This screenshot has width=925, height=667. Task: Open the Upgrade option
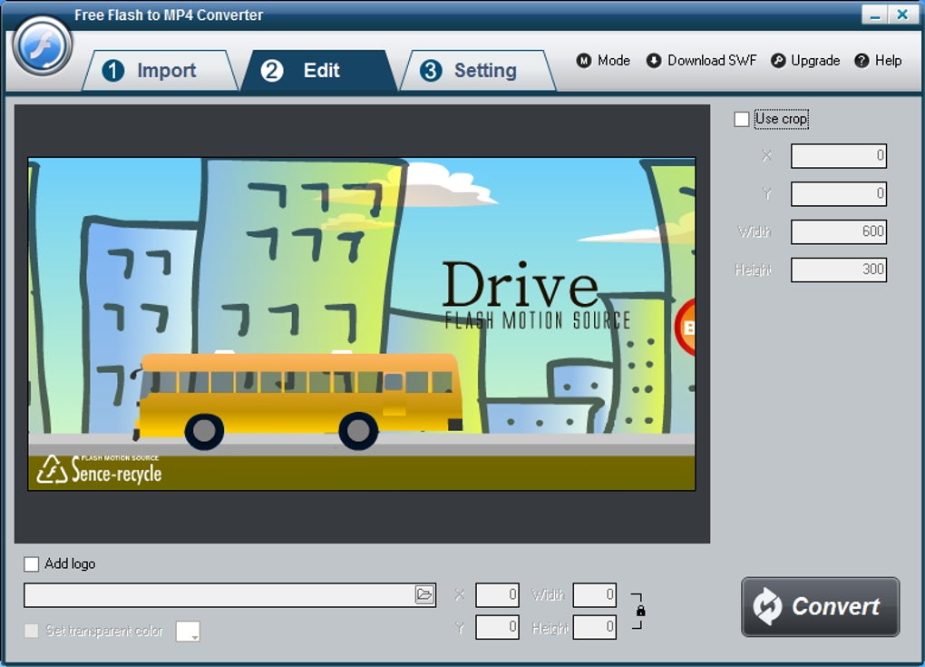pyautogui.click(x=805, y=61)
